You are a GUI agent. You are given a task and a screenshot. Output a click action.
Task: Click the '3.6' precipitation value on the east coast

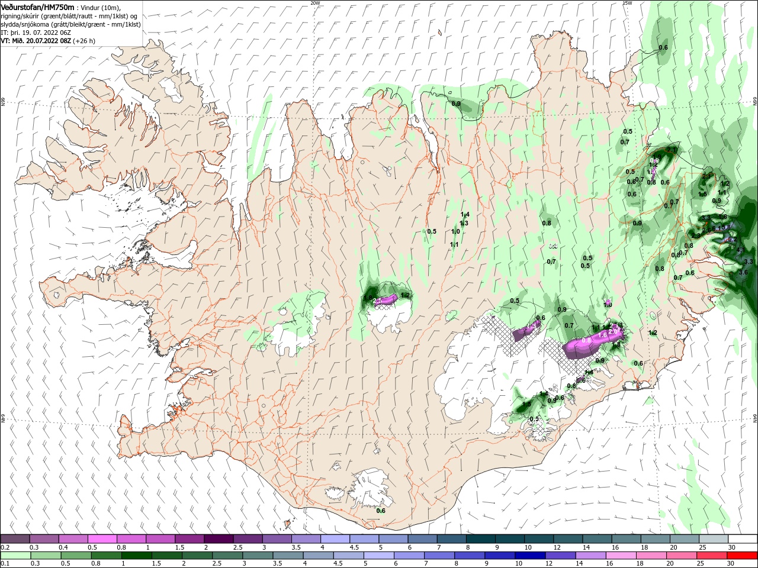click(x=744, y=273)
